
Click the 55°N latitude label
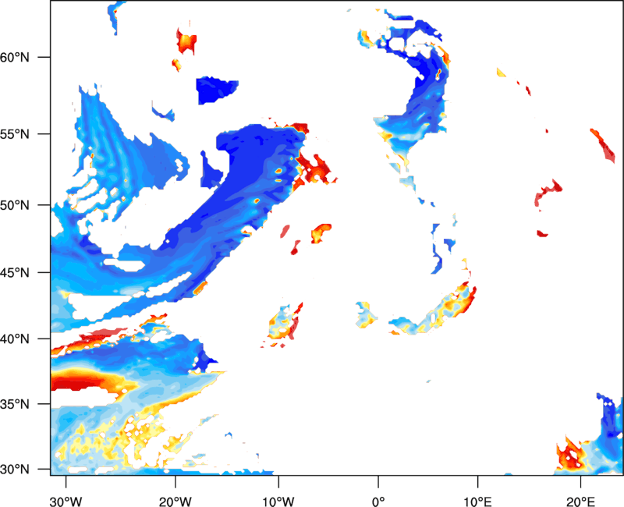pyautogui.click(x=15, y=133)
